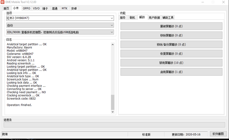Open the 首页 tab
This screenshot has height=140, width=229.
point(6,9)
